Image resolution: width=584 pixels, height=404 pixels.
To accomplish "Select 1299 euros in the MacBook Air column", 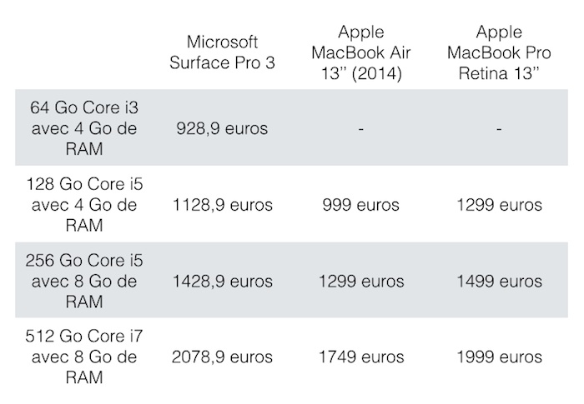I will coord(359,282).
